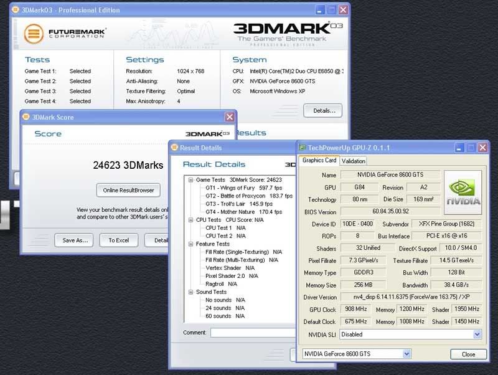Switch to the Validation tab
Viewport: 498px width, 375px height.
click(x=353, y=161)
